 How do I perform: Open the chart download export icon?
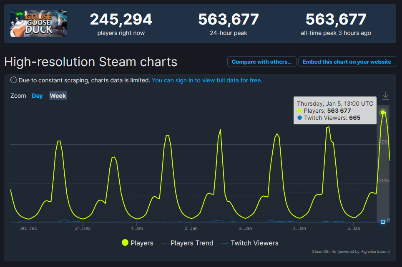click(385, 96)
